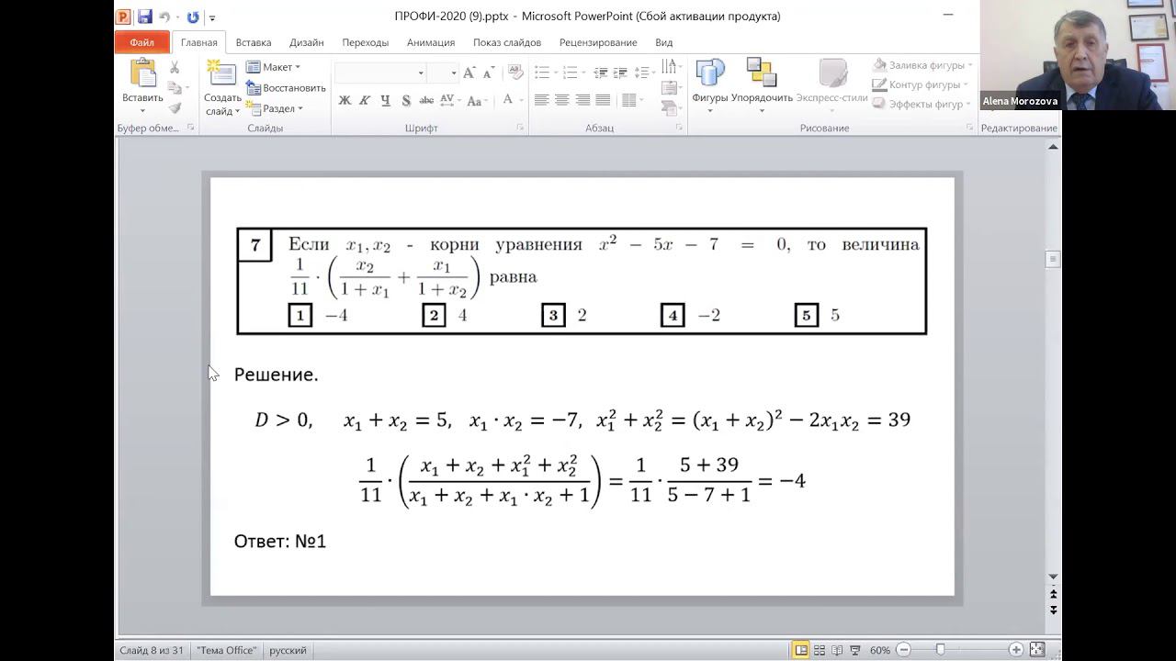Screen dimensions: 1176x661
Task: Open Контур фигуры outline dropdown
Action: point(920,84)
